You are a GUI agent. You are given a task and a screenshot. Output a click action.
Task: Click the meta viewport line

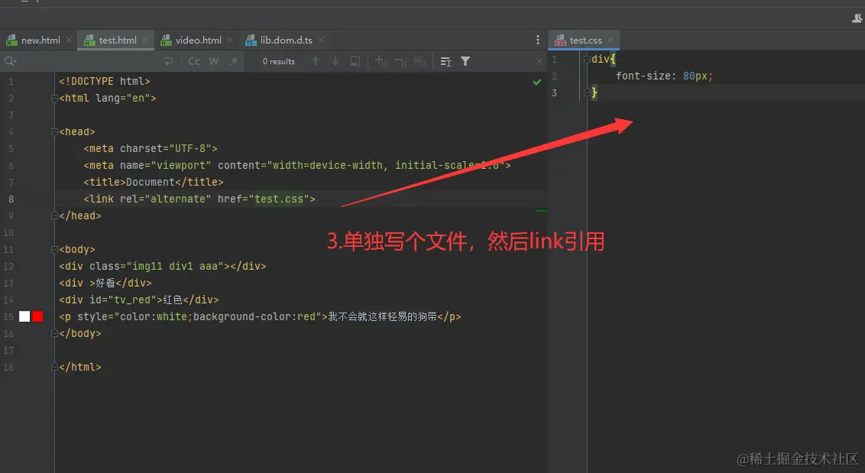pos(296,165)
